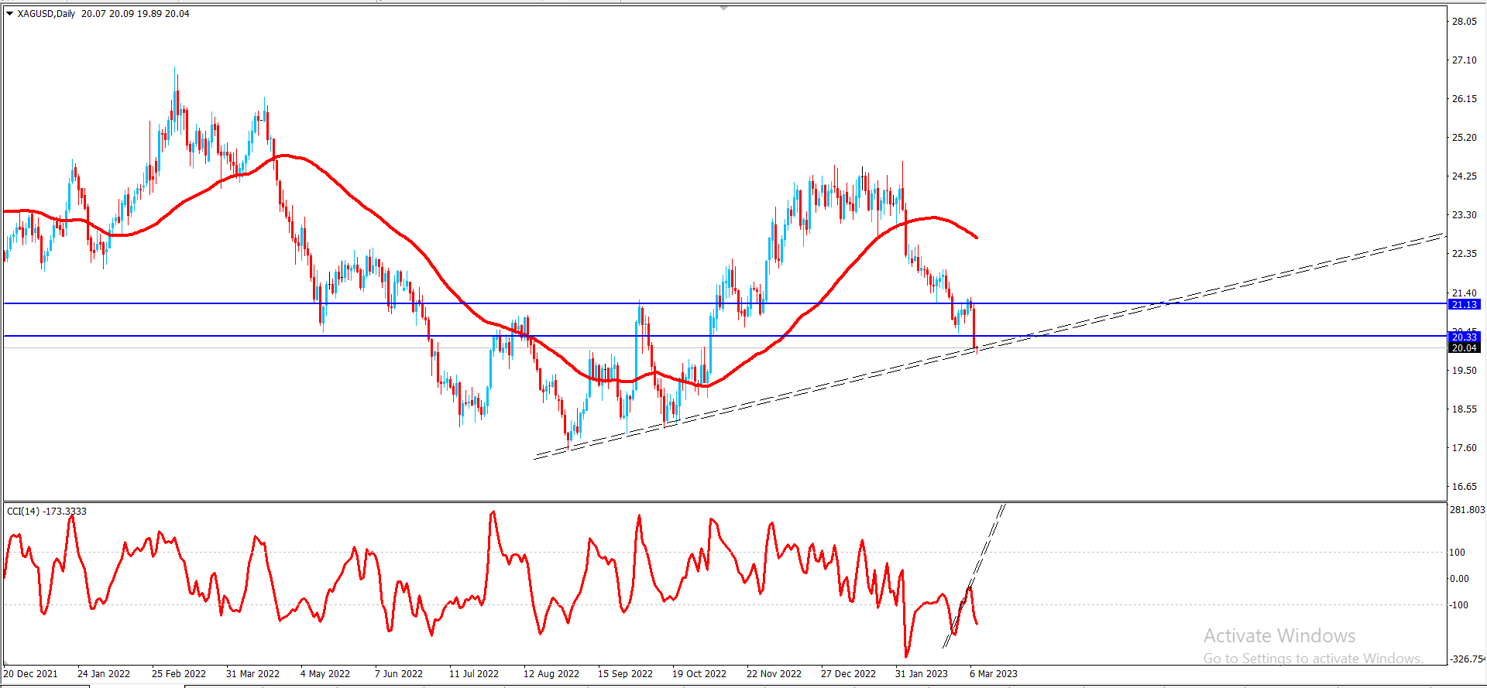Click the 24.25 price scale label
Image resolution: width=1487 pixels, height=688 pixels.
pyautogui.click(x=1464, y=176)
